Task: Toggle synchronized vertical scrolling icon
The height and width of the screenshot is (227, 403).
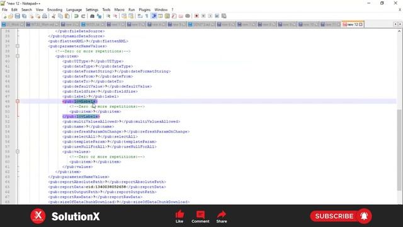Action: click(124, 16)
